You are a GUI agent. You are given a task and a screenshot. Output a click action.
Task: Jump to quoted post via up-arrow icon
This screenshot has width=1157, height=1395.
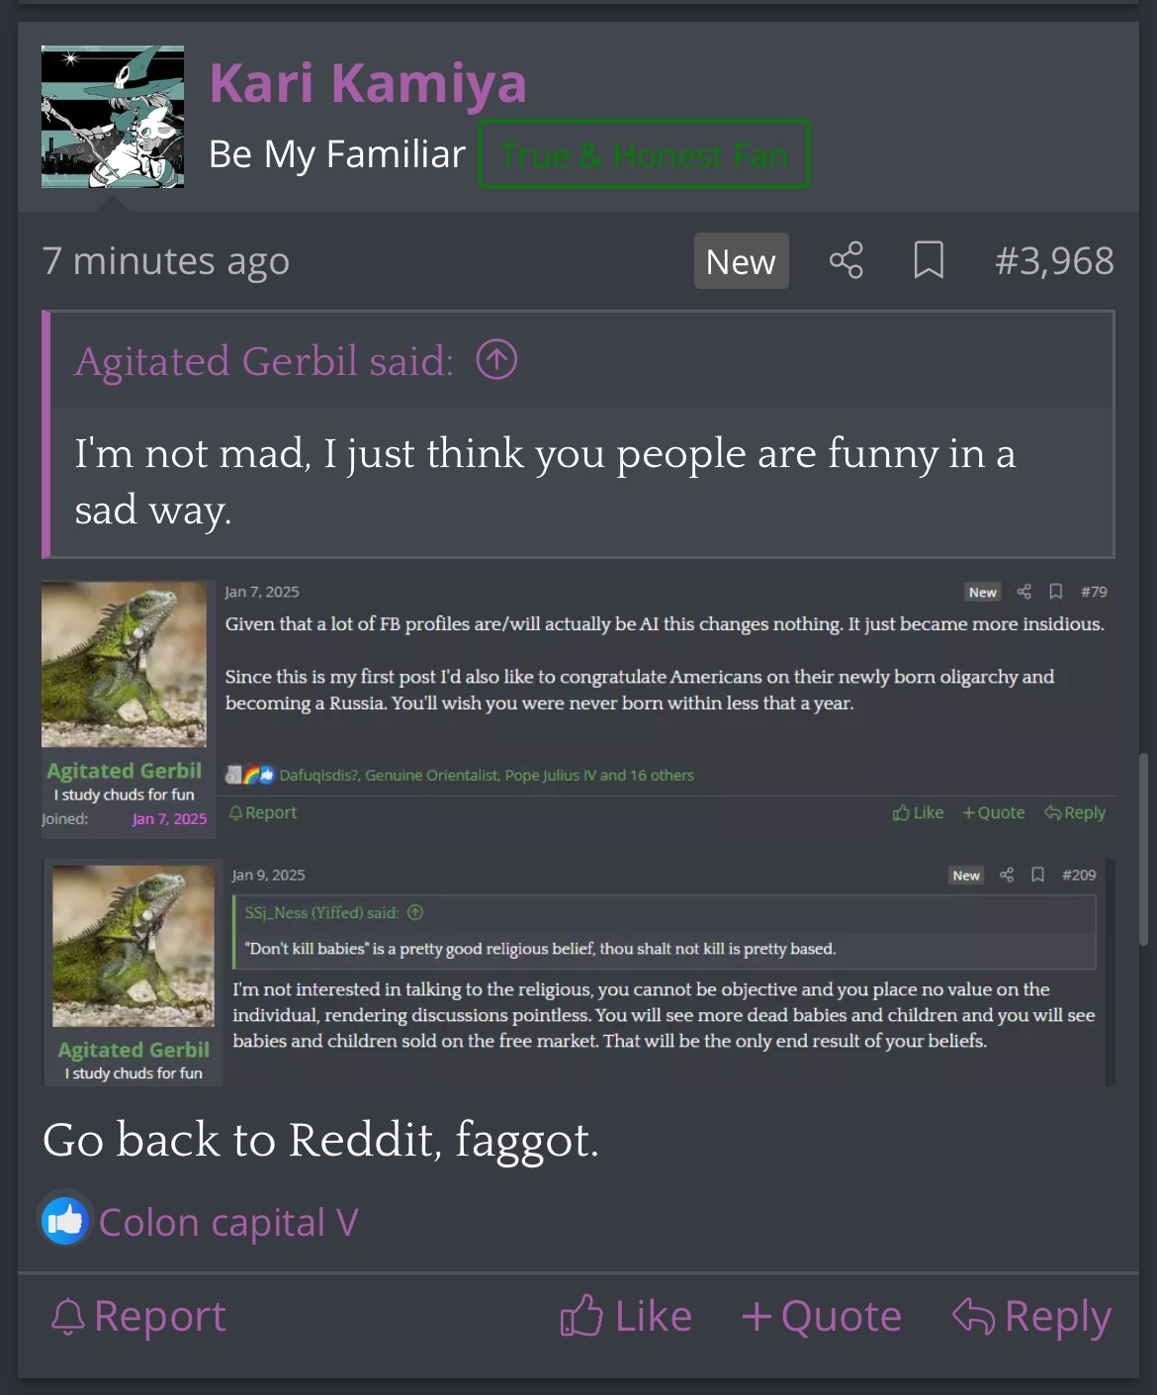click(496, 359)
